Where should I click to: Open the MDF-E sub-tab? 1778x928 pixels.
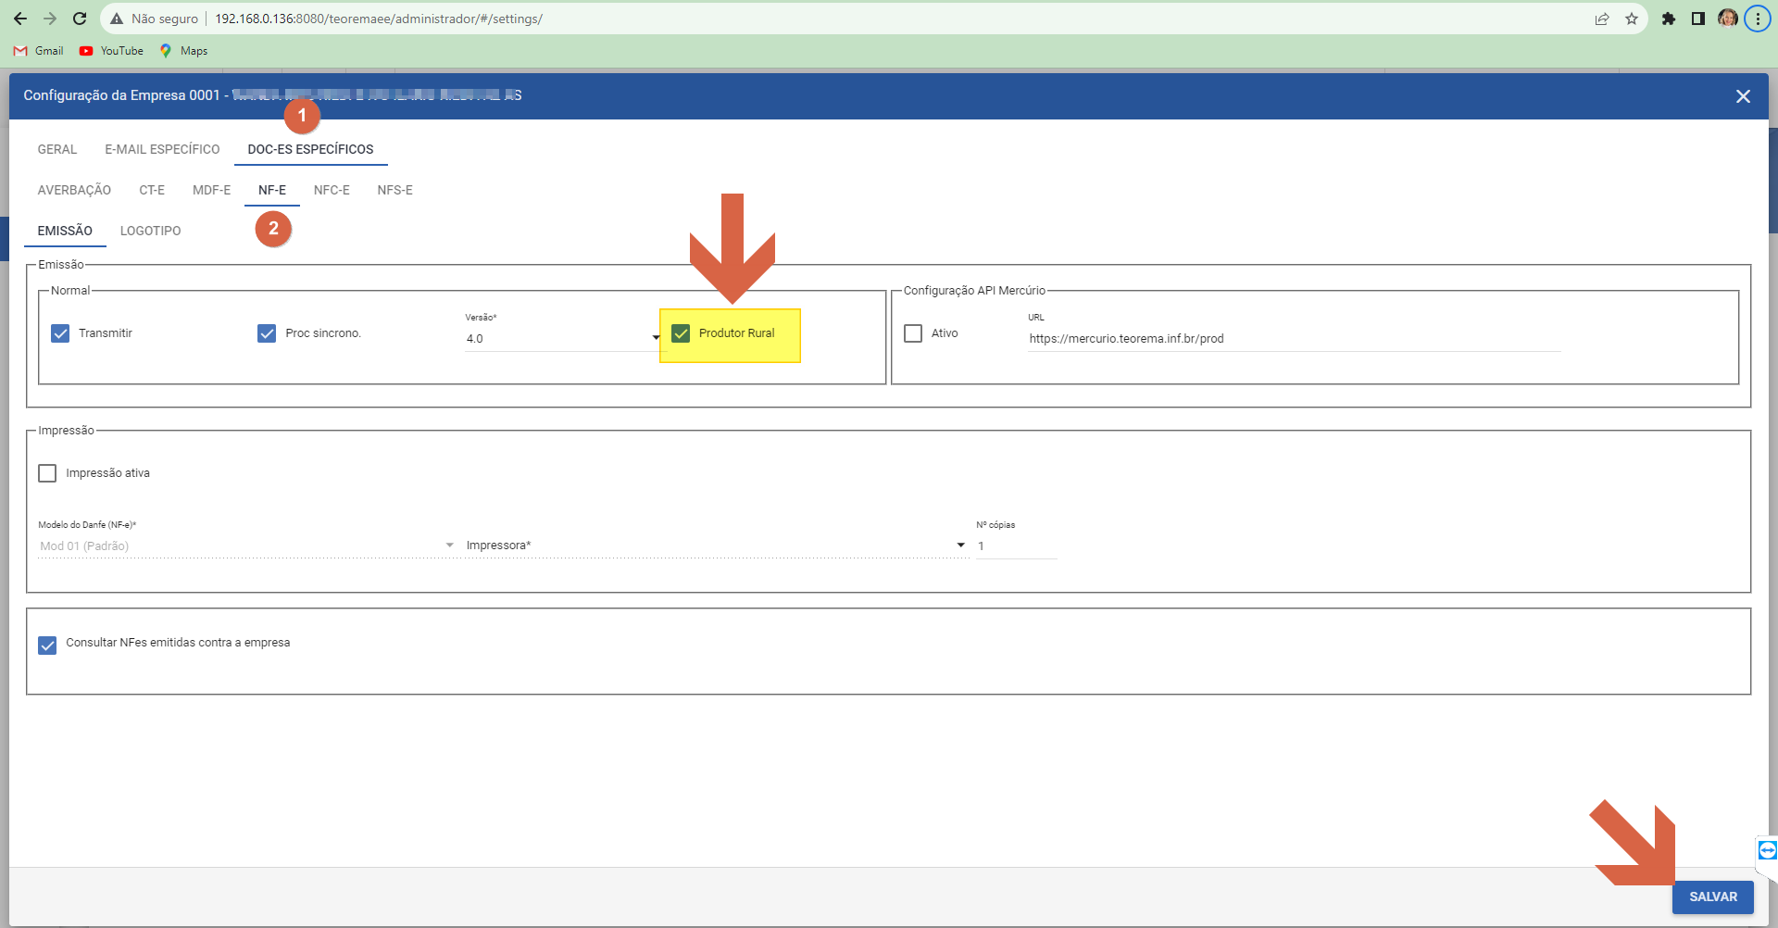click(x=211, y=190)
